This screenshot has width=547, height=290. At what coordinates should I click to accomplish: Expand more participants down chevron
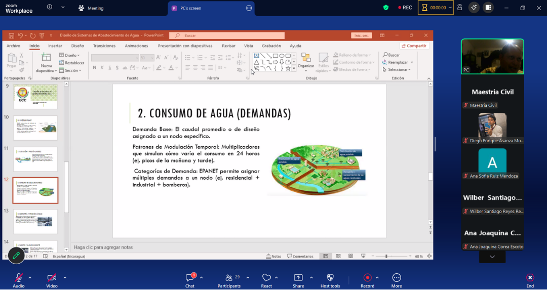tap(492, 257)
